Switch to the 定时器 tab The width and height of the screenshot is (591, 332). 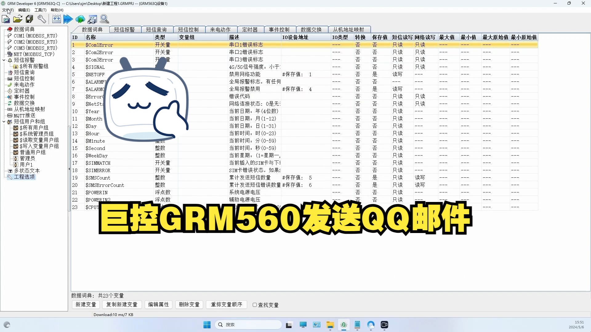(x=250, y=30)
